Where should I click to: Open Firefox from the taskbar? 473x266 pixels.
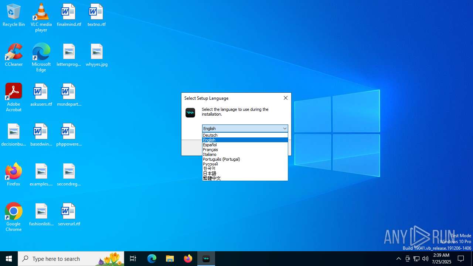(188, 259)
